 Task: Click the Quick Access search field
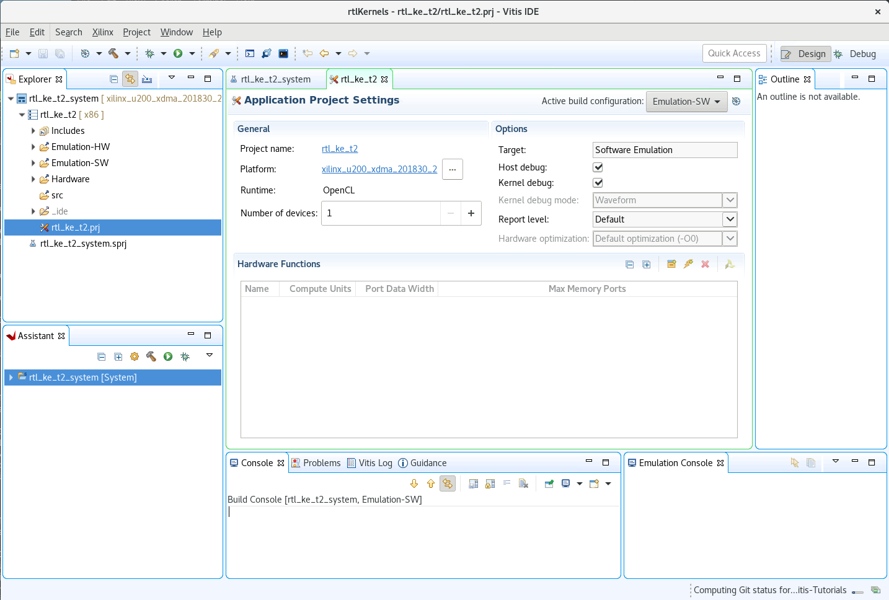coord(735,53)
